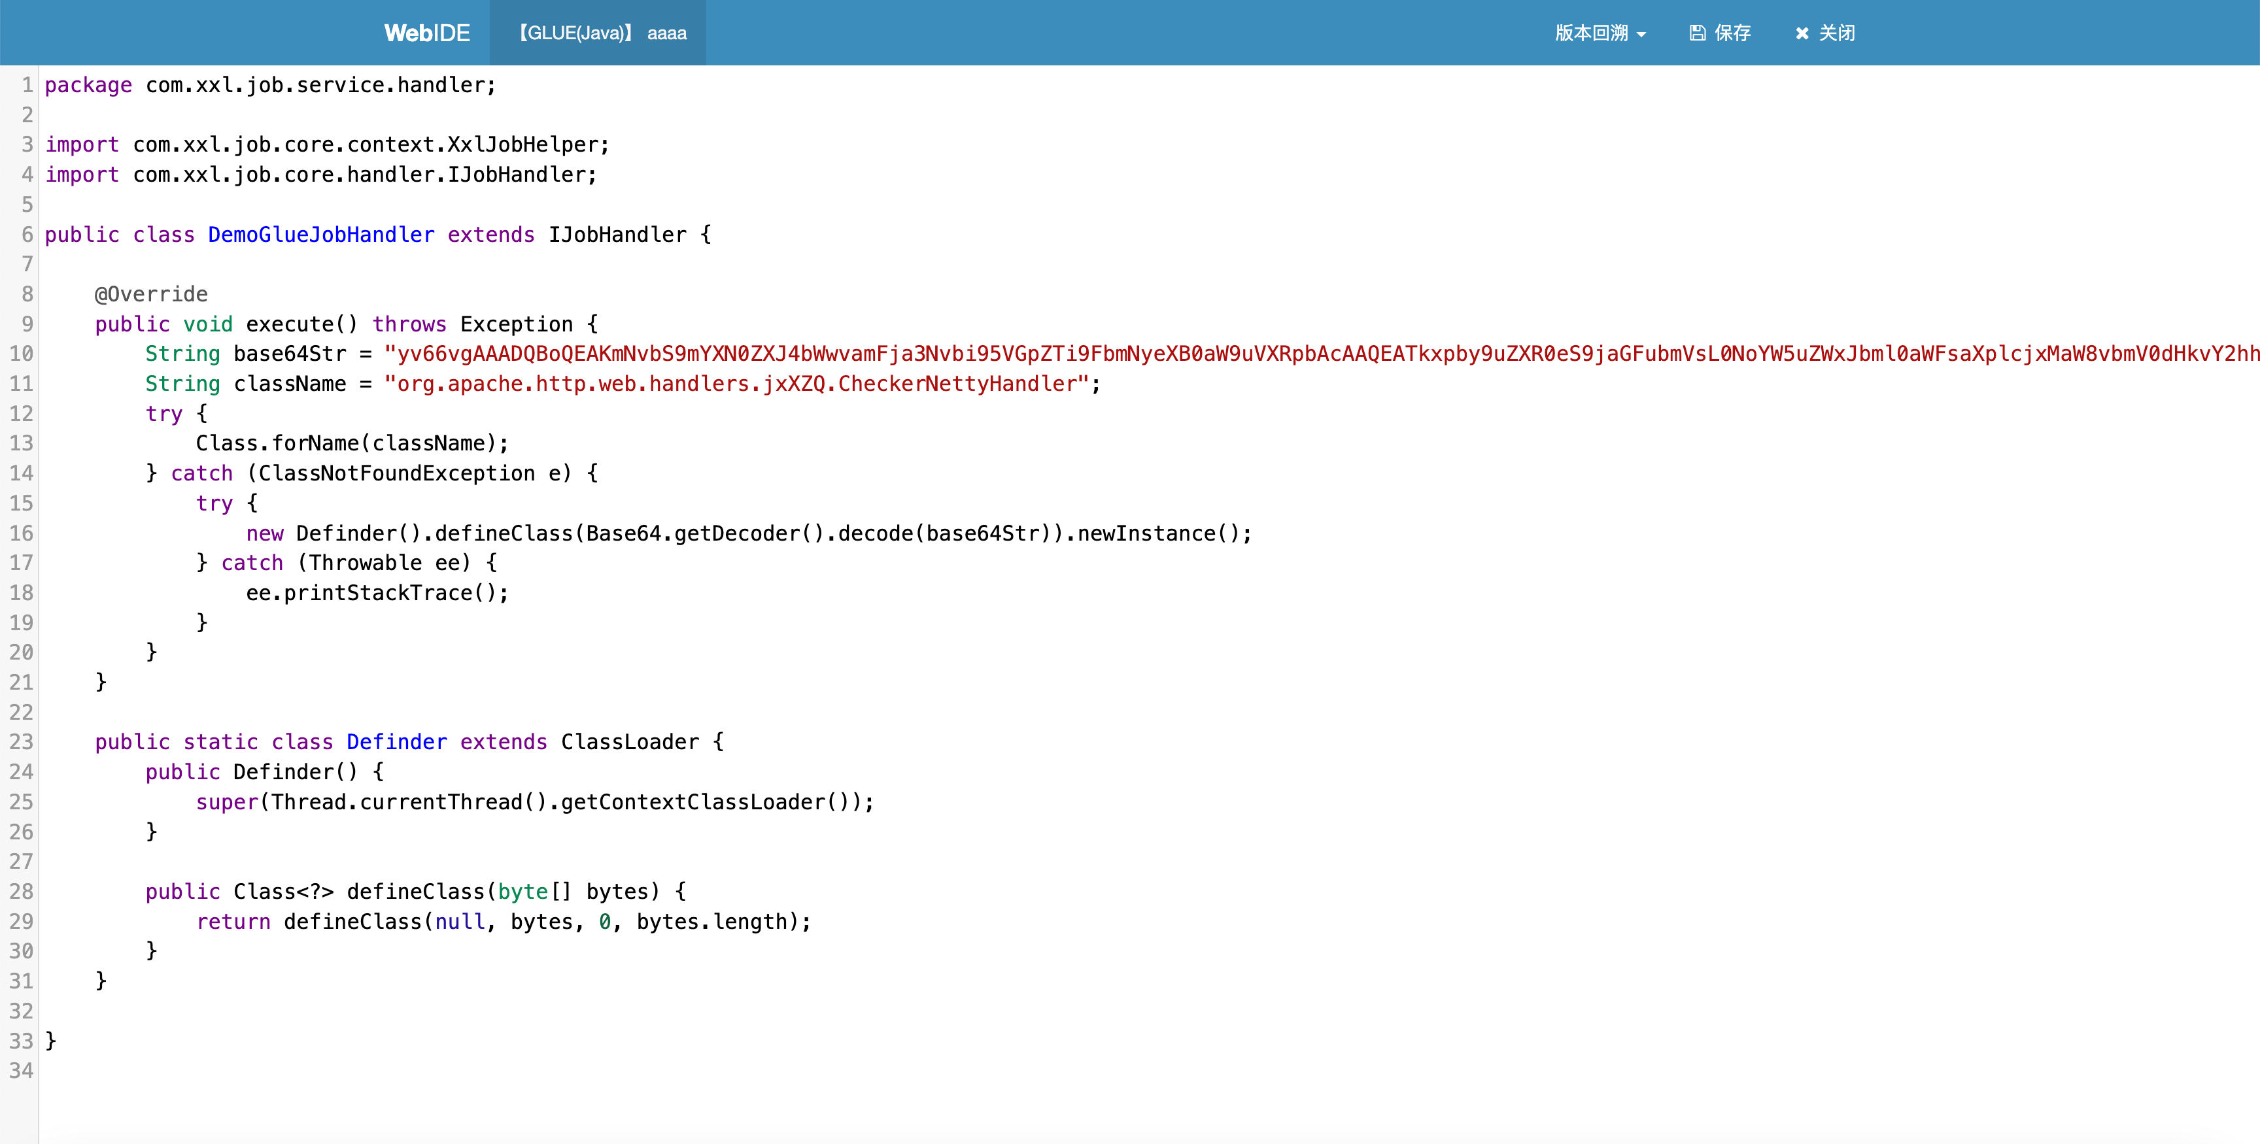2260x1144 pixels.
Task: Click the save floppy disk icon
Action: click(1697, 33)
